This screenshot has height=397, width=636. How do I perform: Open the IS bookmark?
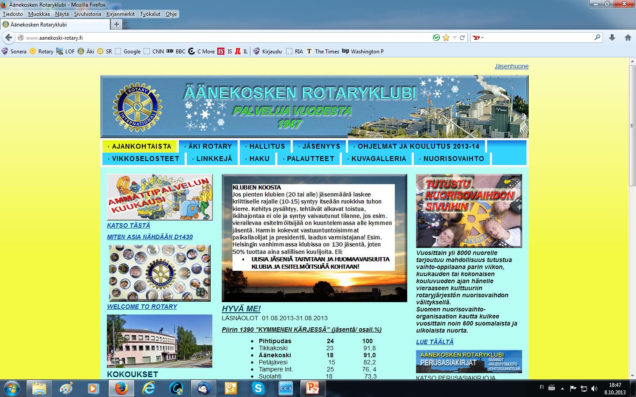(225, 51)
